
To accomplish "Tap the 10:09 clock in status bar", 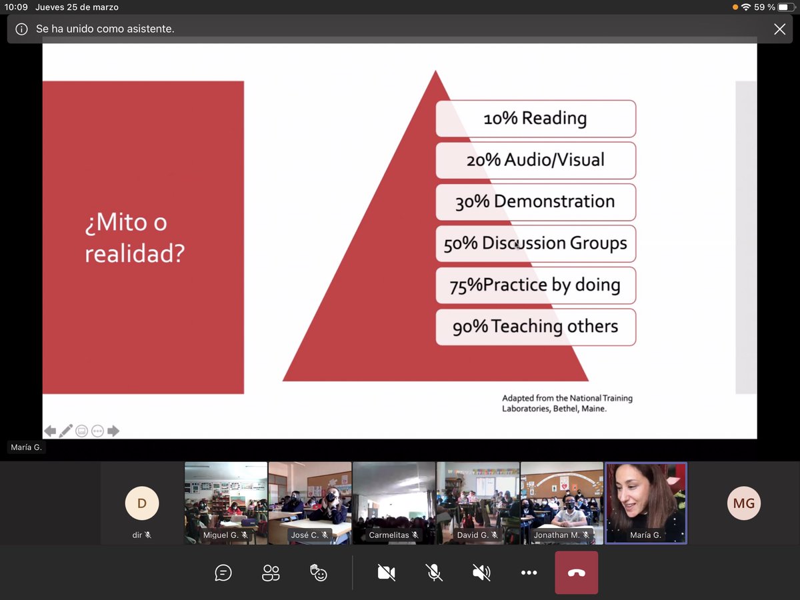I will pos(16,7).
